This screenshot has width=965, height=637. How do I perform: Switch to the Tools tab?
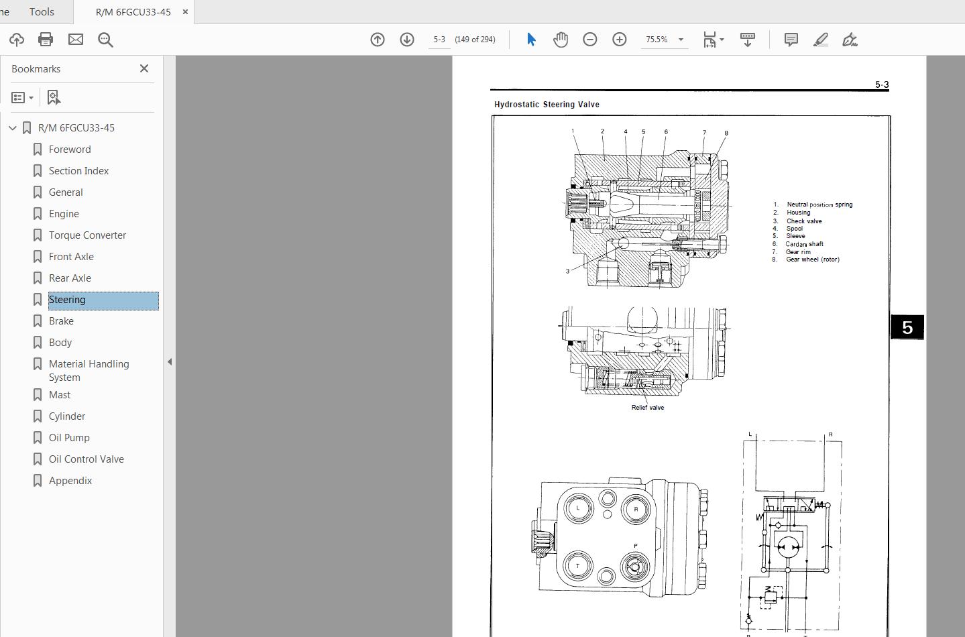[41, 11]
